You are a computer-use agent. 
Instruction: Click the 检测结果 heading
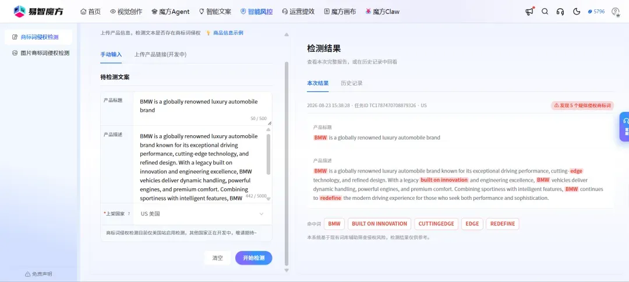(324, 49)
